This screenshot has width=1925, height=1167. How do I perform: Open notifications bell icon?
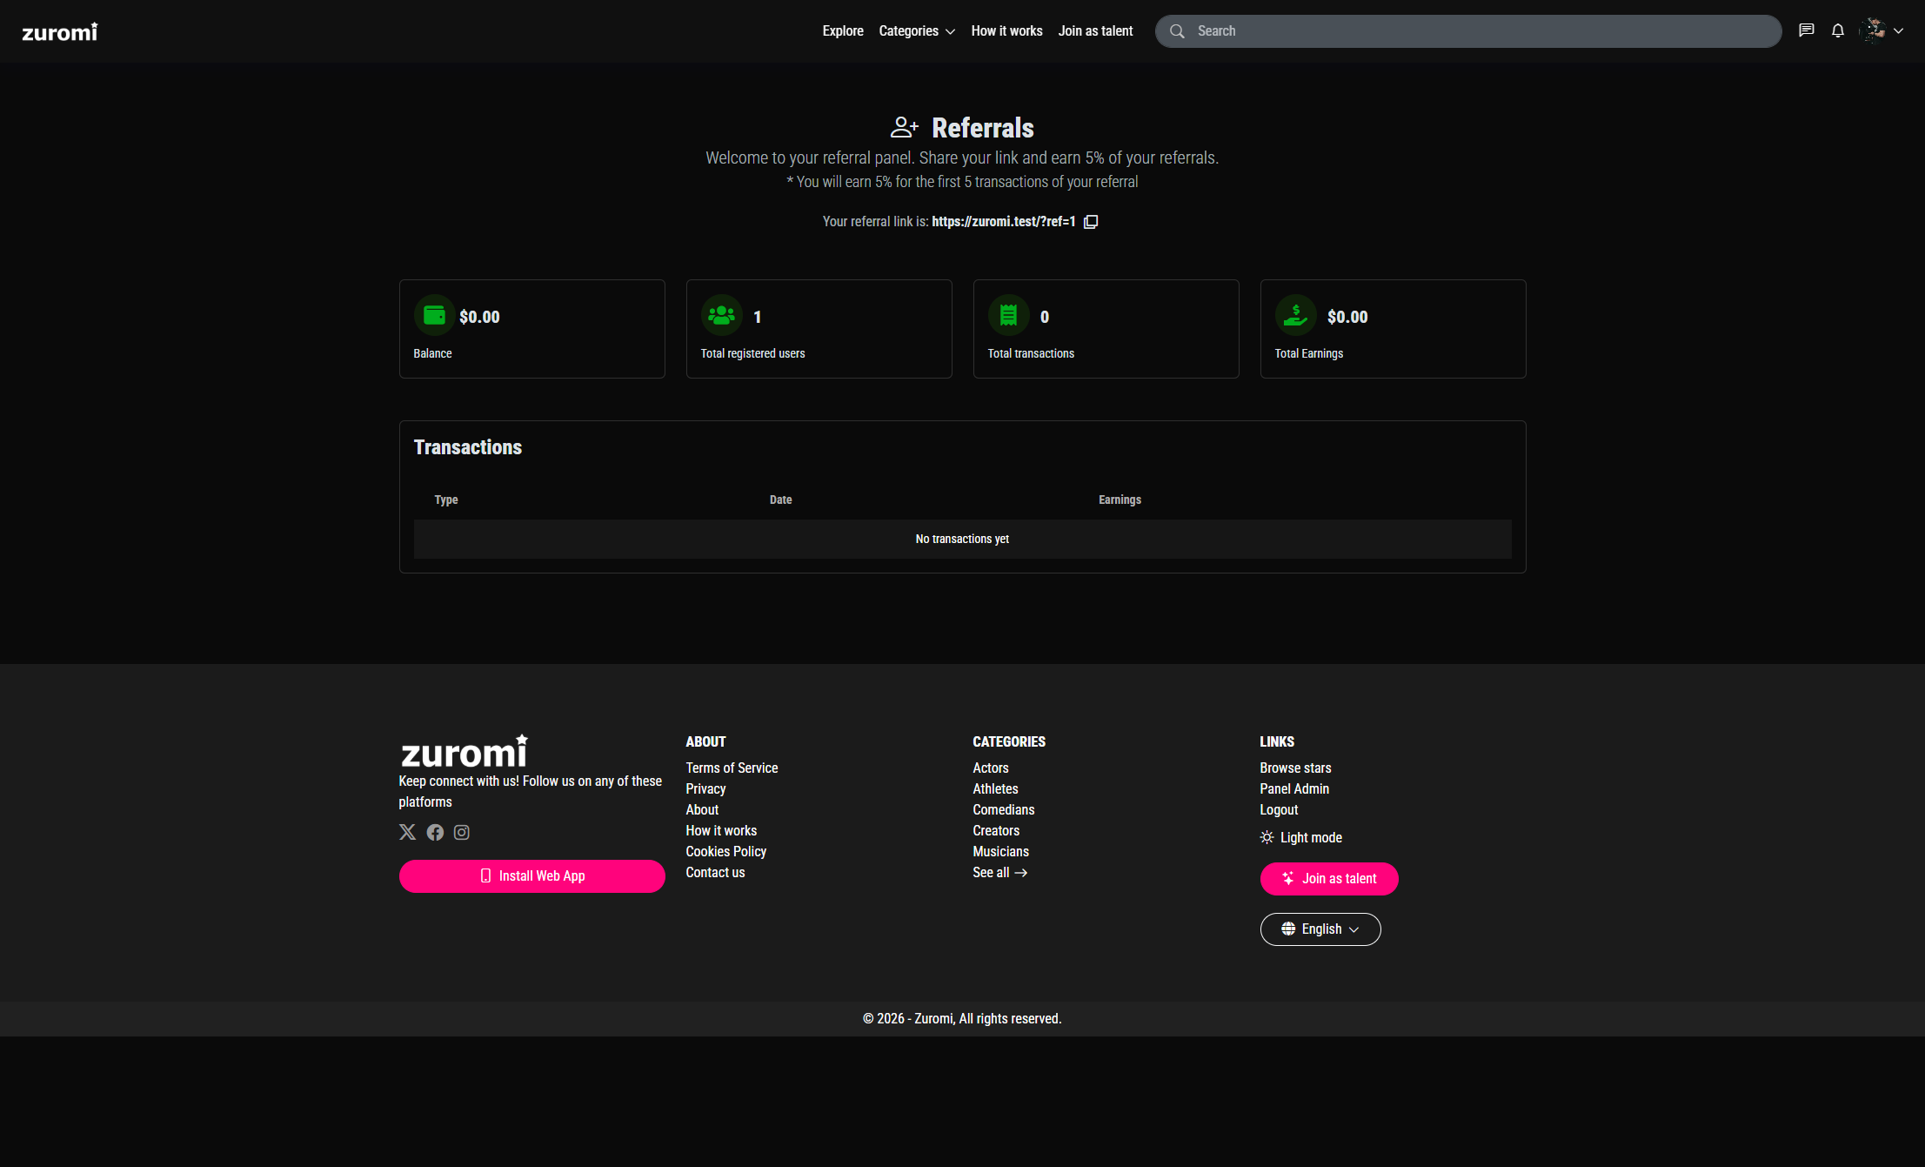click(1838, 30)
